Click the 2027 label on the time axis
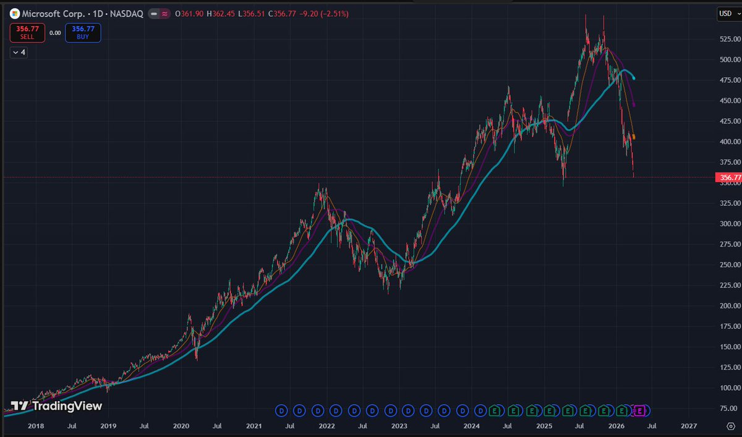Viewport: 742px width, 437px height. [689, 426]
